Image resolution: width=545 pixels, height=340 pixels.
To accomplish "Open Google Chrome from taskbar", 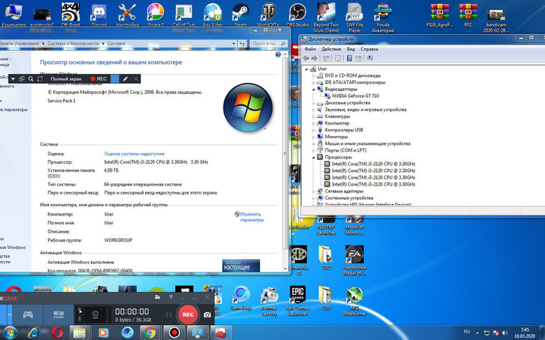I will click(x=150, y=333).
